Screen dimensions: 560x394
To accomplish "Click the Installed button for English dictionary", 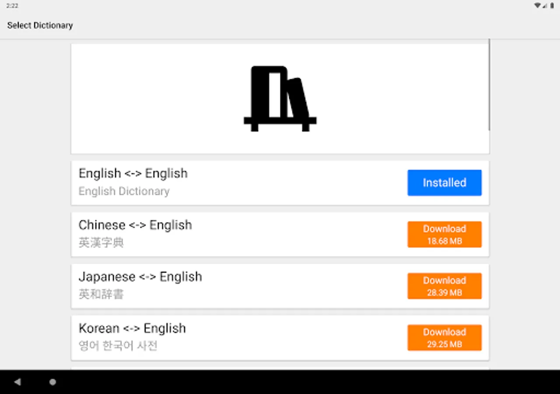I will [x=444, y=183].
